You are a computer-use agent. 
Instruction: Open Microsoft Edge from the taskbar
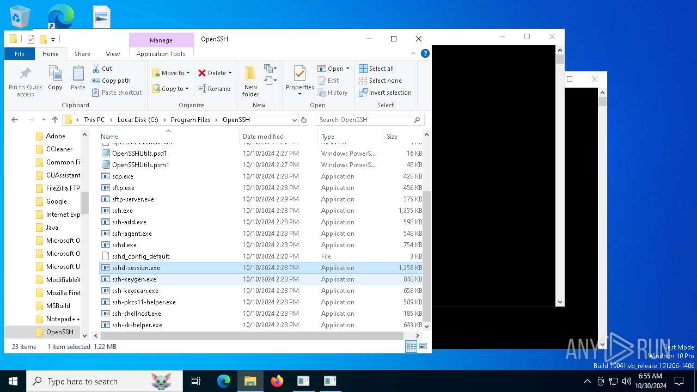pyautogui.click(x=224, y=381)
